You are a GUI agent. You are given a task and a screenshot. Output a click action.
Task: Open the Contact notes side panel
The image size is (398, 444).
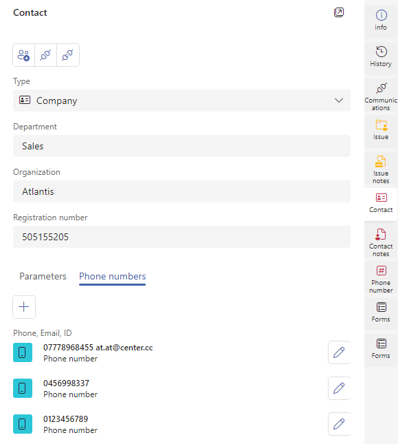point(381,242)
